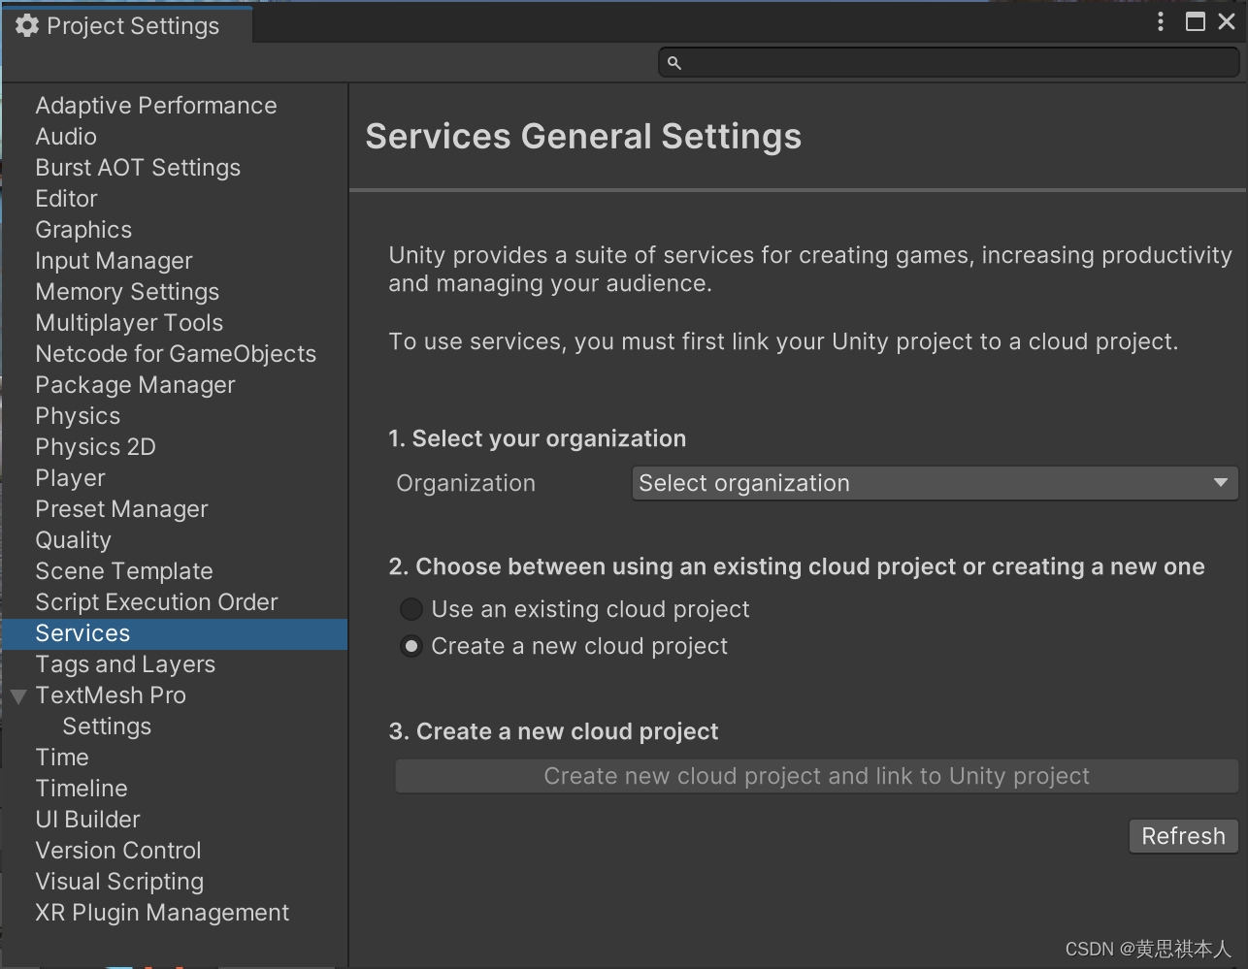Select Create a new cloud project option
The width and height of the screenshot is (1248, 969).
[411, 646]
